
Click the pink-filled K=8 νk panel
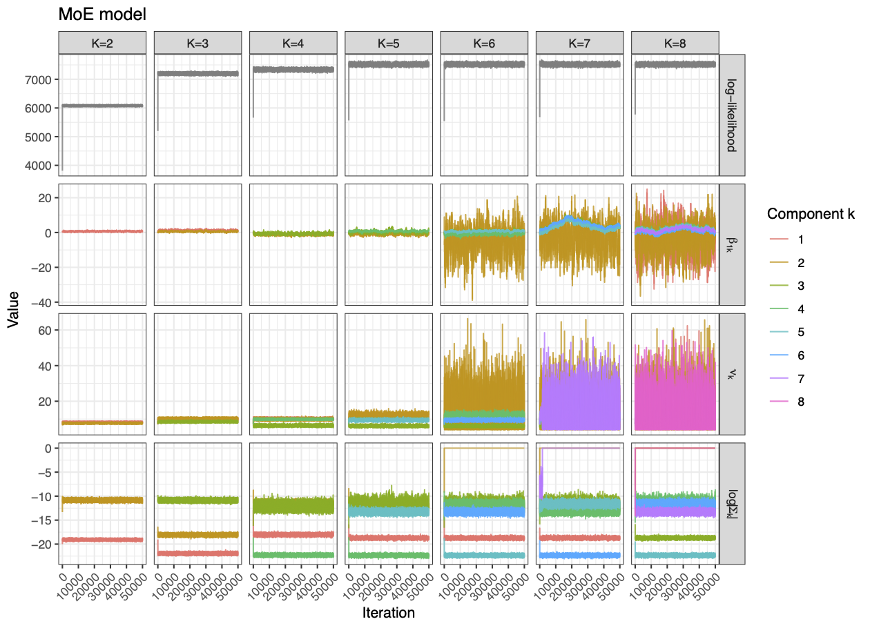pos(675,375)
